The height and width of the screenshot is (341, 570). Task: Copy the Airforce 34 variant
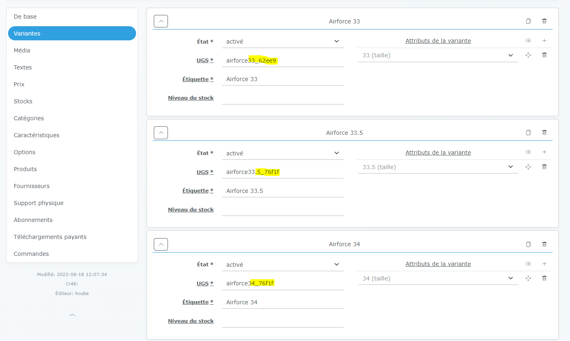pos(528,244)
